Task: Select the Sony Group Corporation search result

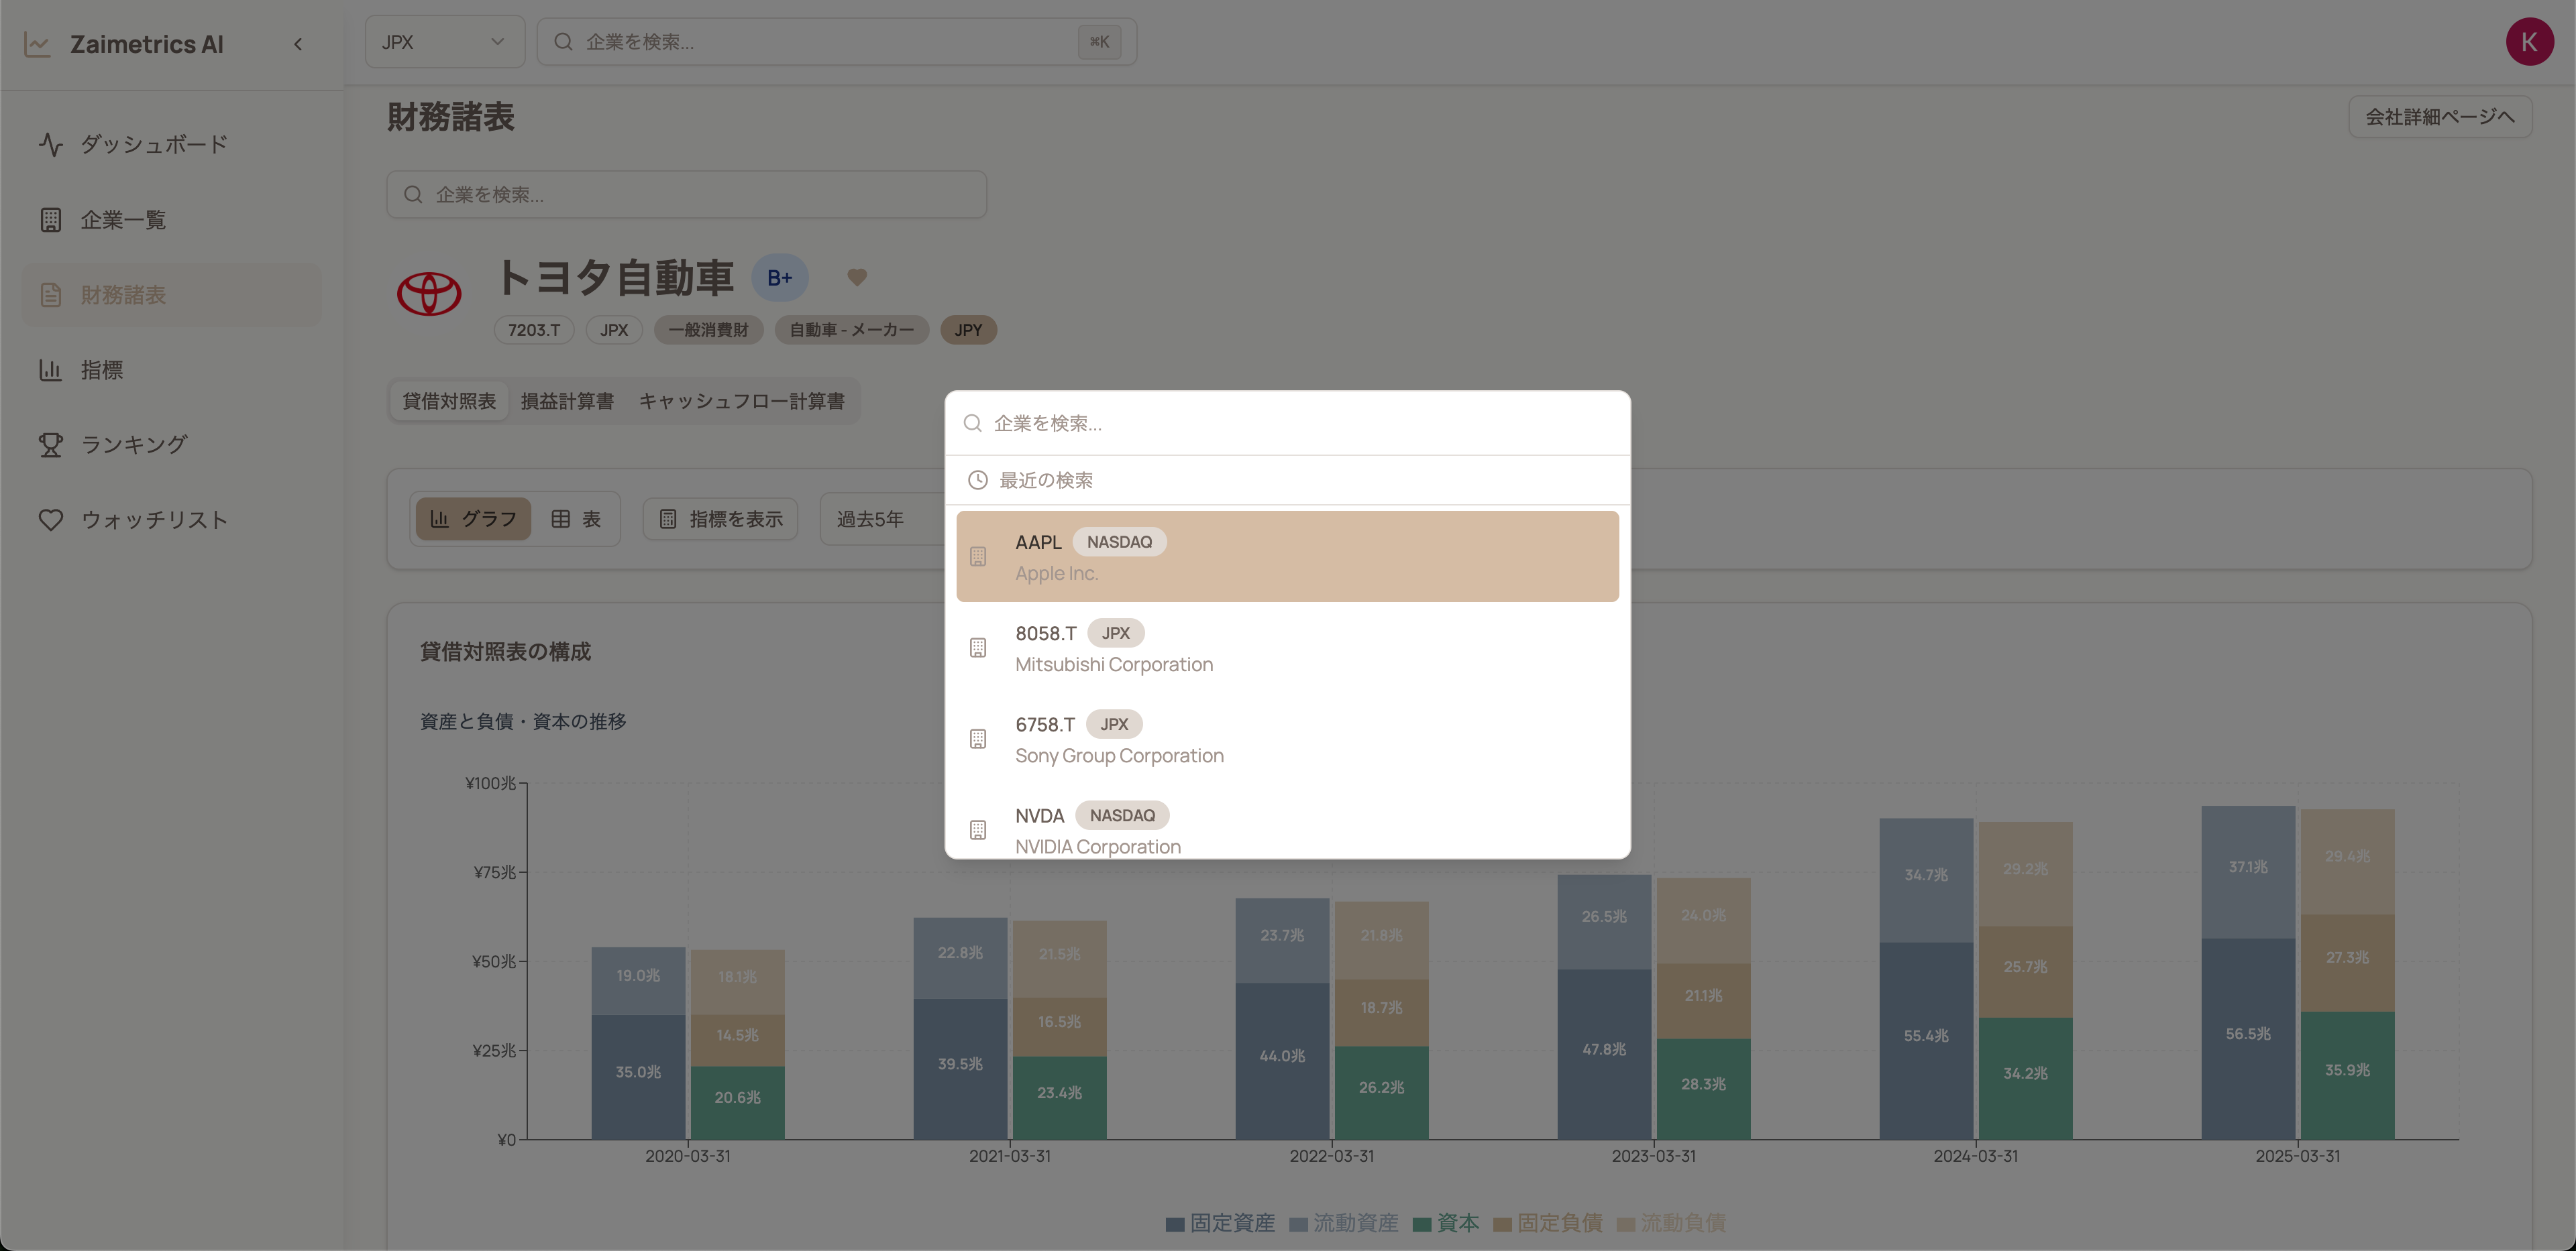Action: click(x=1286, y=739)
